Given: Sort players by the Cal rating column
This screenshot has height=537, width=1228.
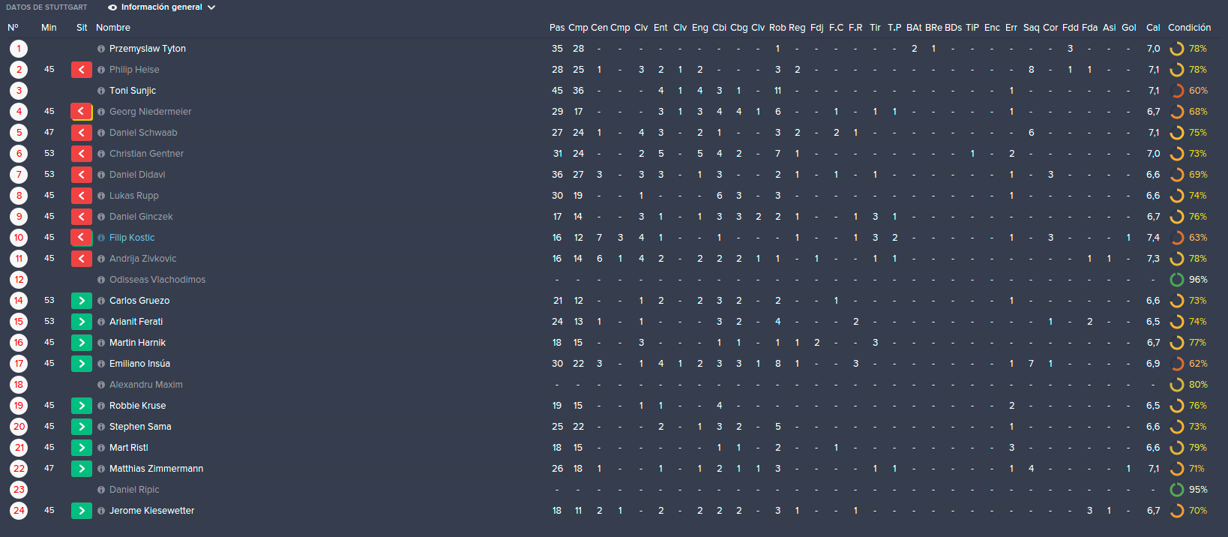Looking at the screenshot, I should coord(1153,28).
